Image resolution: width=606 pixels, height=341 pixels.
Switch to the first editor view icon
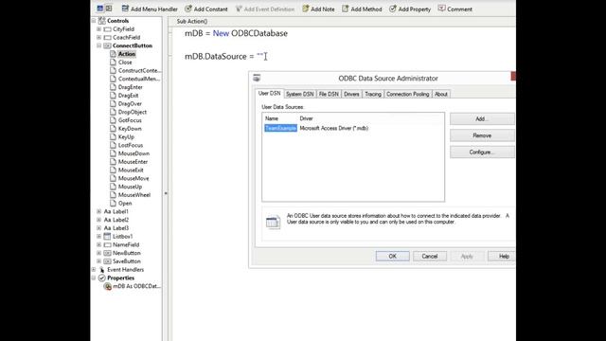click(x=100, y=9)
